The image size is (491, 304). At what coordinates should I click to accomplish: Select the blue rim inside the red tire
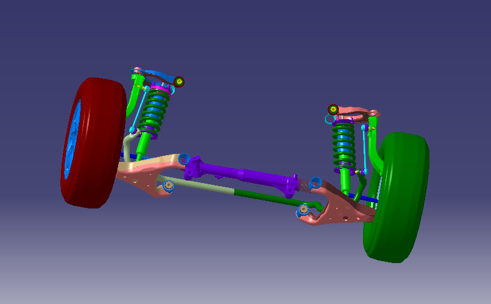coord(72,140)
